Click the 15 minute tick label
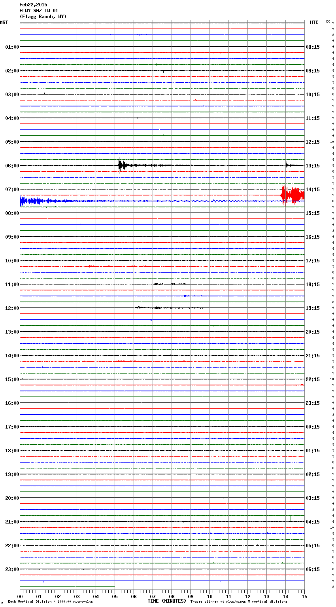Image resolution: width=336 pixels, height=607 pixels. click(305, 596)
